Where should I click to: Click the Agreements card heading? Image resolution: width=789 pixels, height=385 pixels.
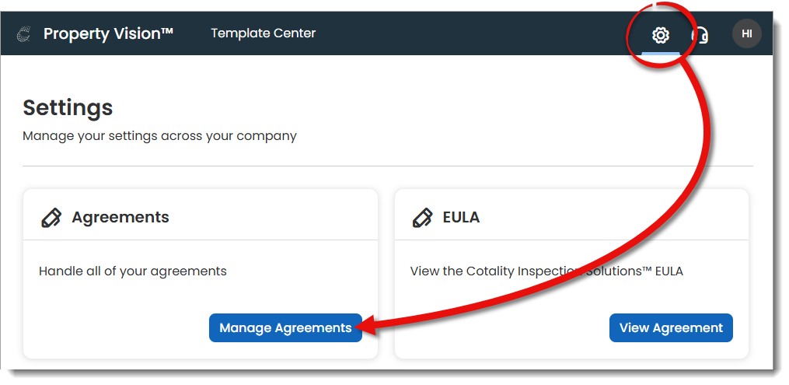120,218
